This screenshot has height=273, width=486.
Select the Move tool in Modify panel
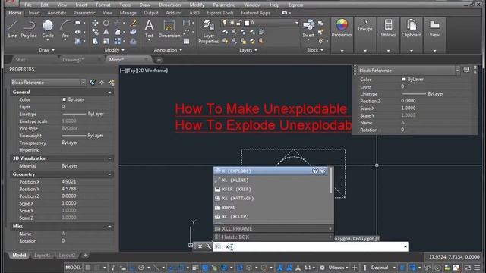tap(95, 23)
